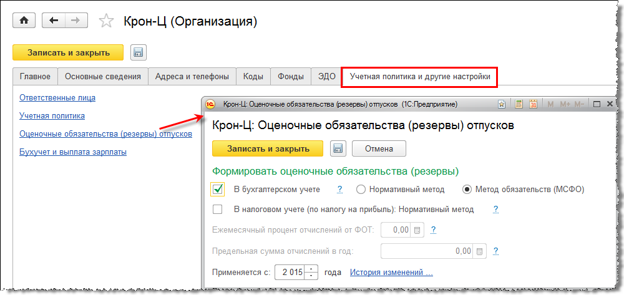The height and width of the screenshot is (295, 624).
Task: Navigate back with the left arrow
Action: point(54,21)
